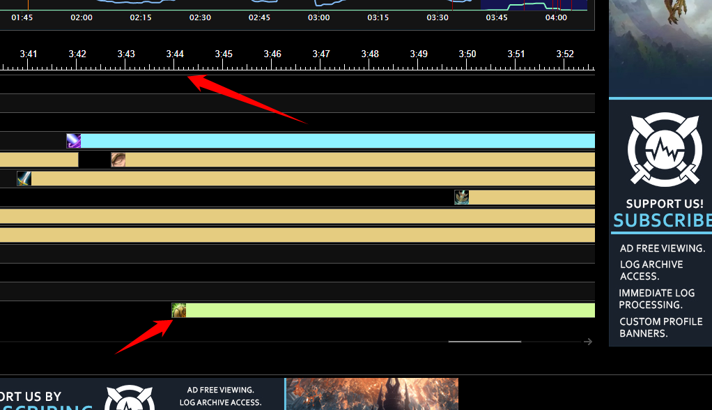Viewport: 712px width, 410px height.
Task: Click the light green buff duration bar
Action: coord(390,310)
